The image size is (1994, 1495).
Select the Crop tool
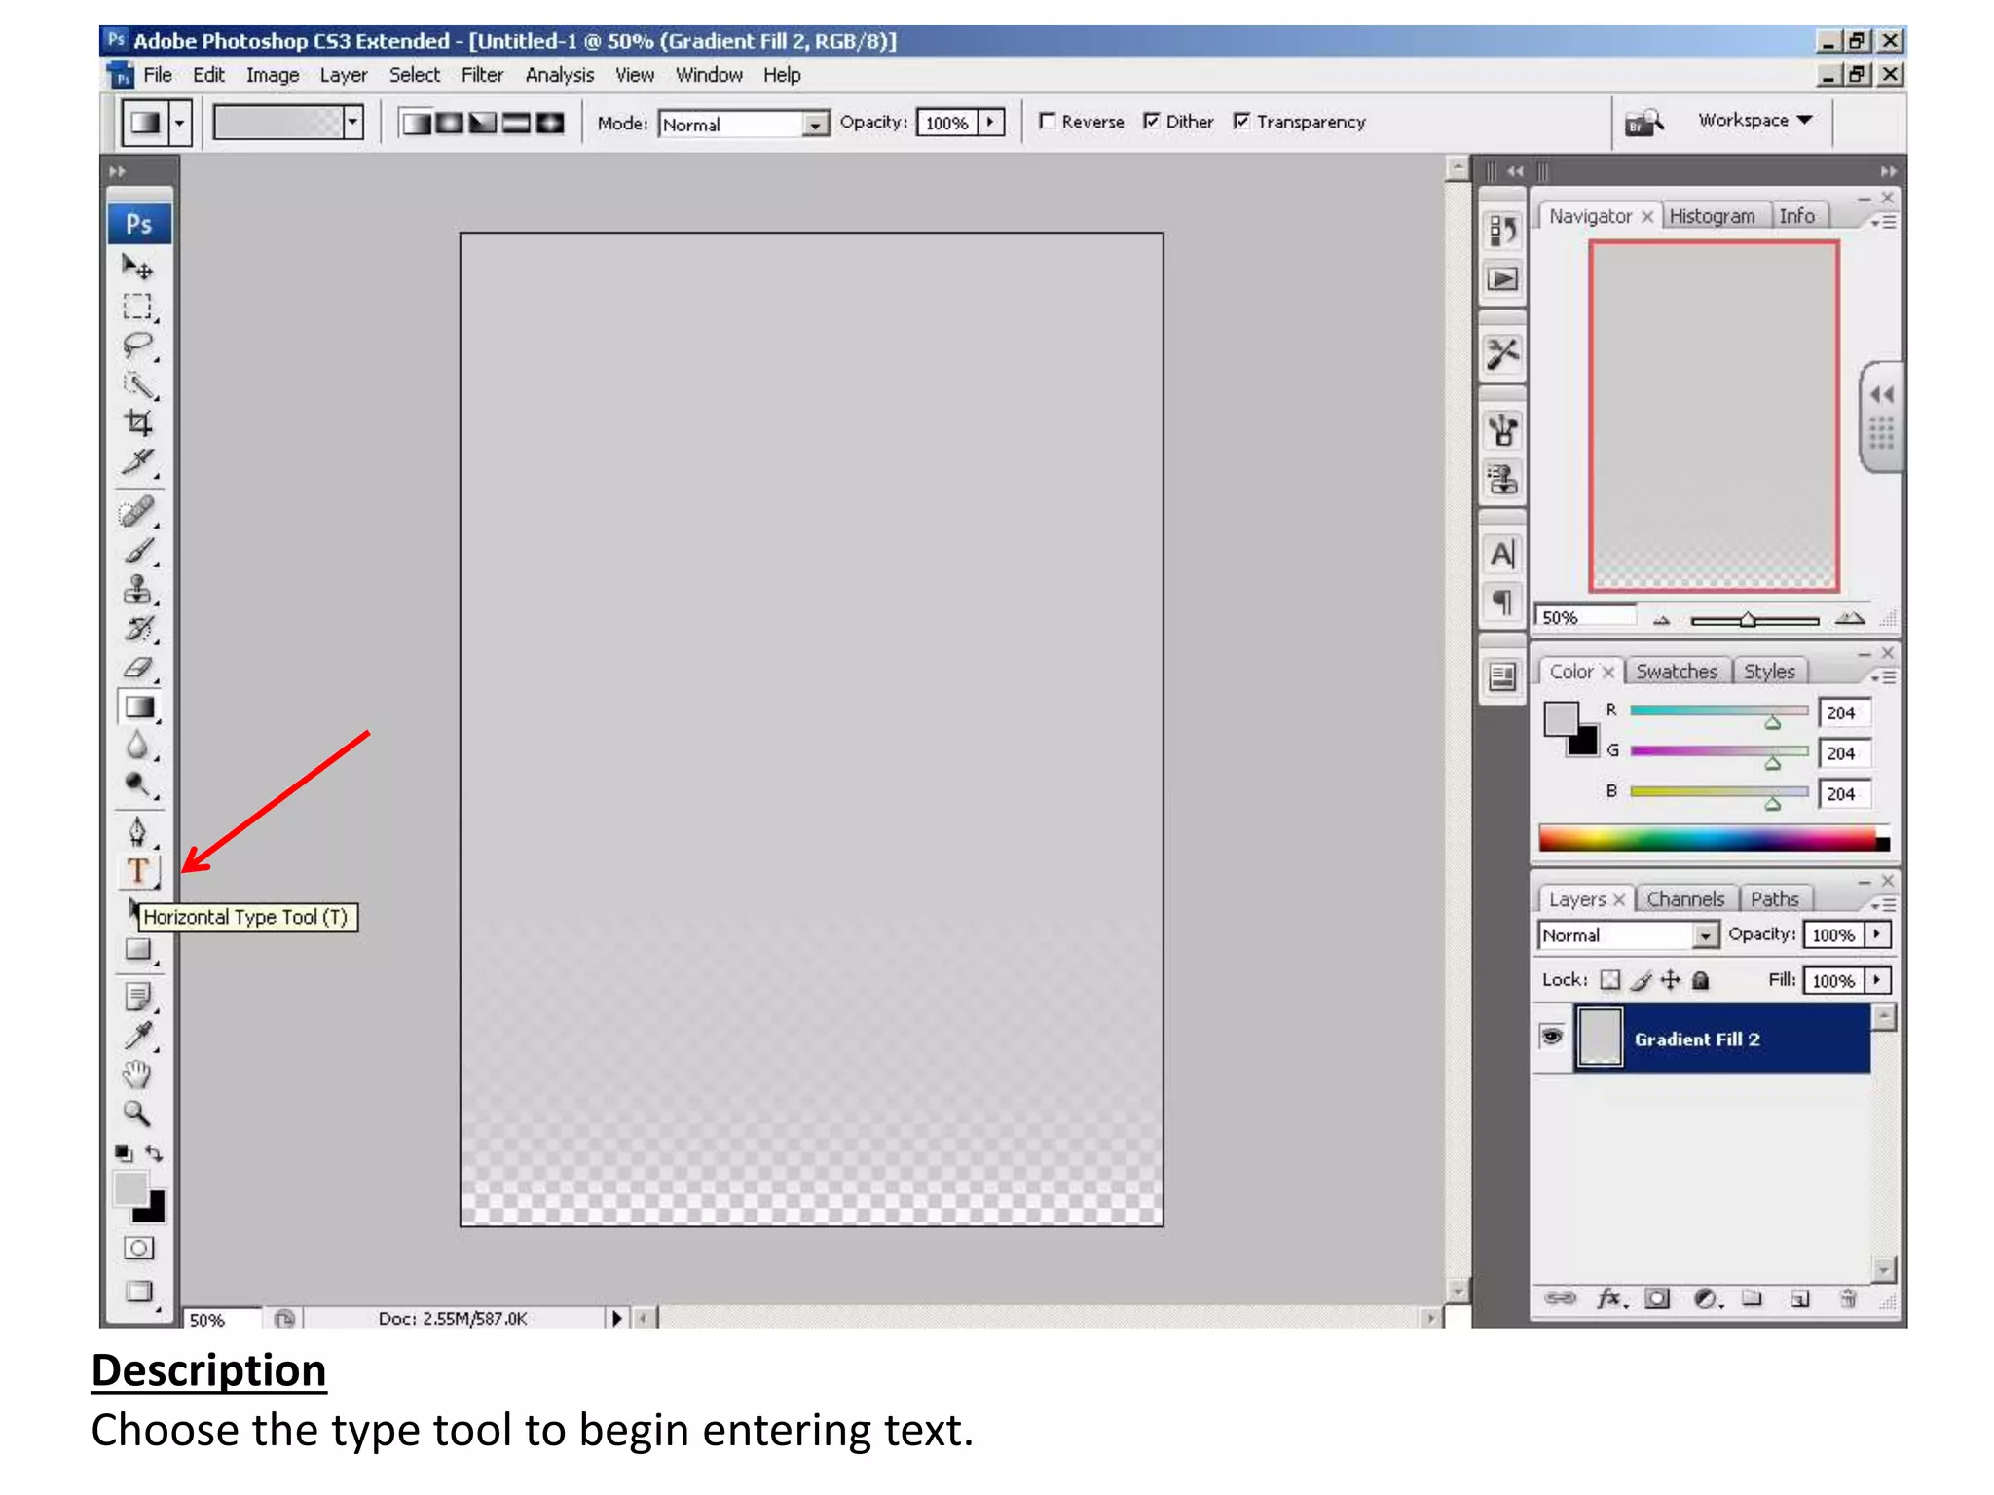138,423
